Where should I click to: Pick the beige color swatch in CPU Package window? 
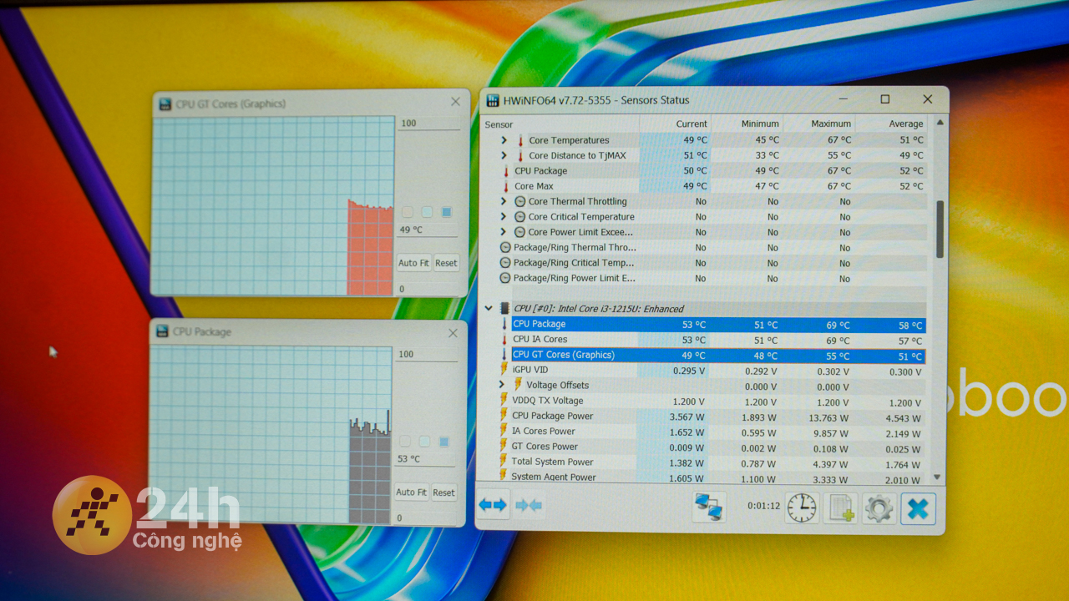[405, 442]
